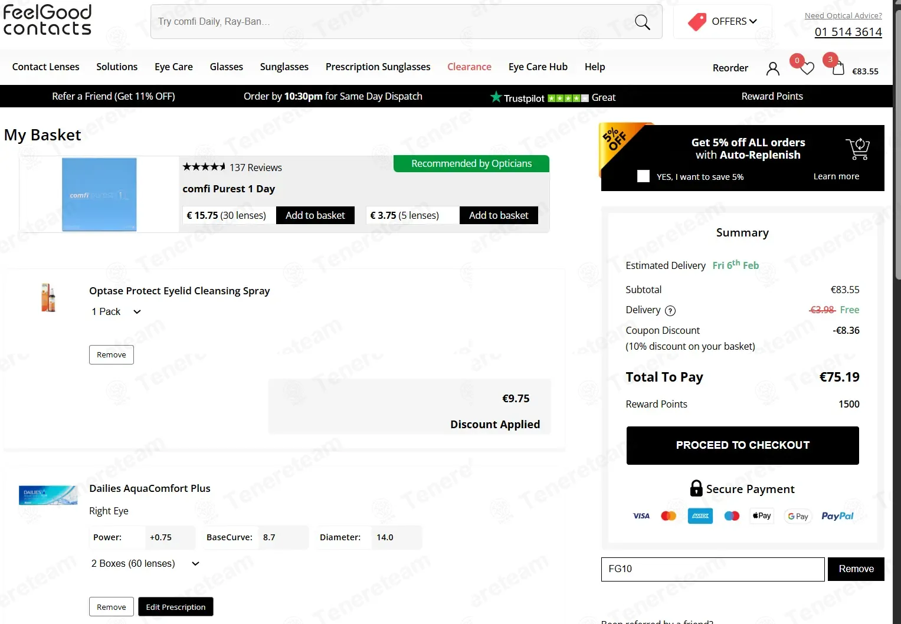
Task: Open the 2 Boxes (60 lenses) dropdown
Action: 145,564
